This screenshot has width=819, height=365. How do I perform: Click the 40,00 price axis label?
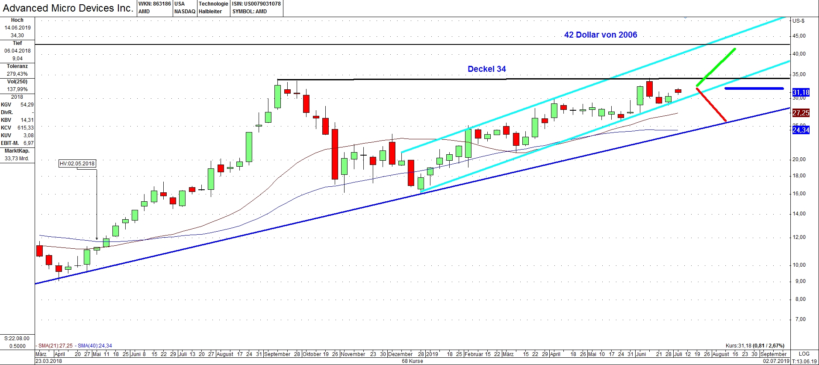click(x=799, y=54)
